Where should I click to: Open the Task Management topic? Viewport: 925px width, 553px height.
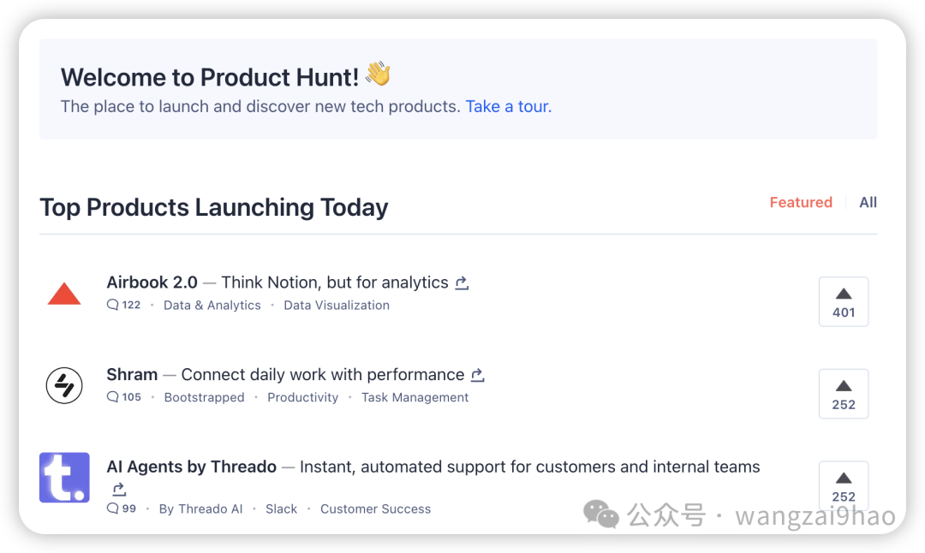coord(415,397)
